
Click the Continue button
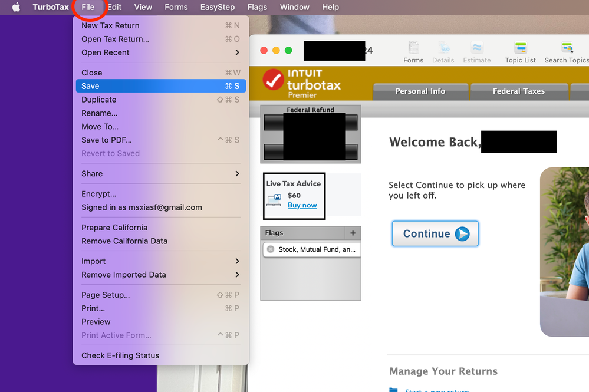[435, 233]
